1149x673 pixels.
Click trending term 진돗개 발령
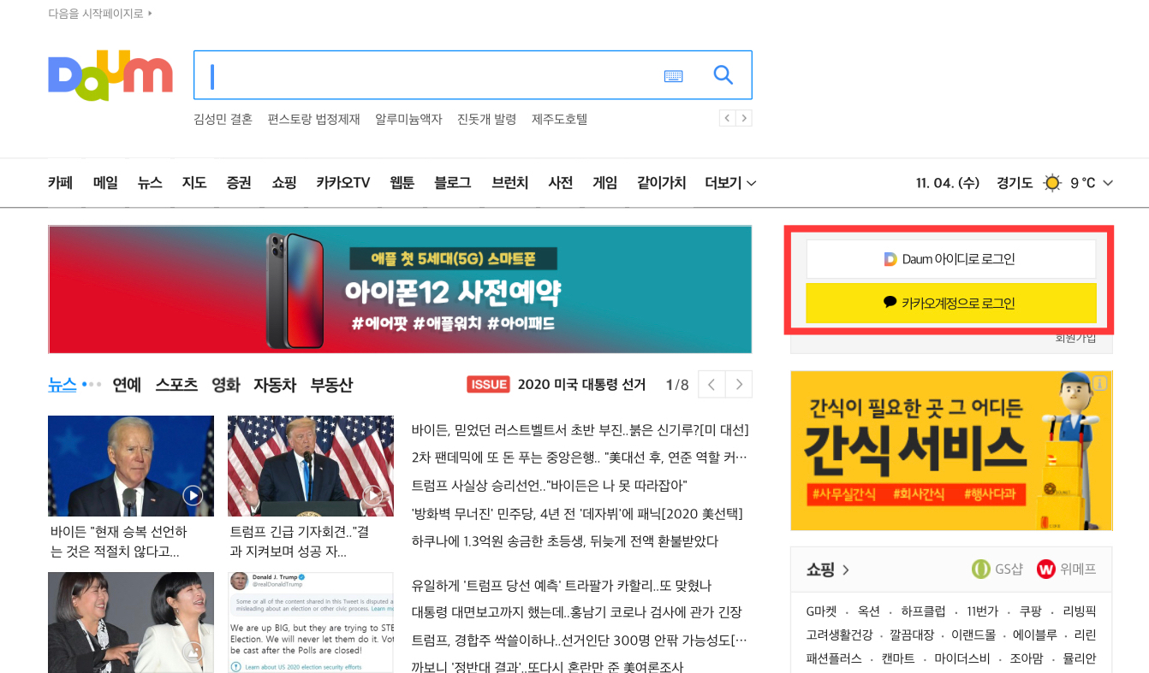pyautogui.click(x=487, y=119)
